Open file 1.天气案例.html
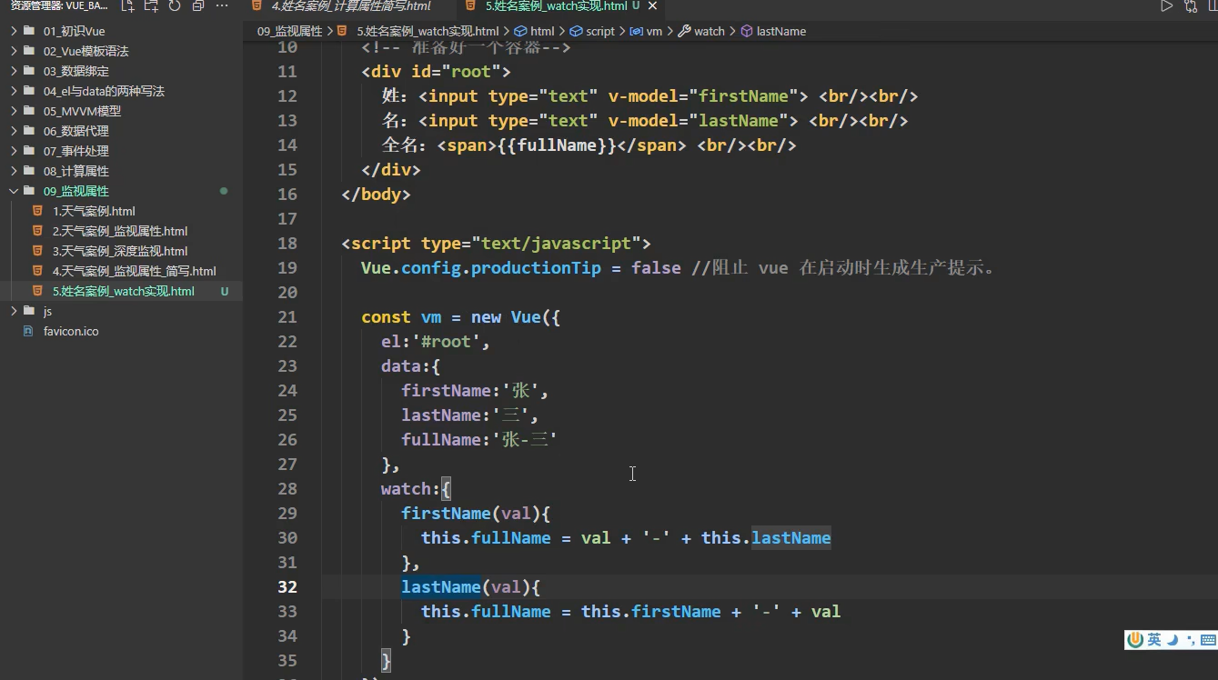 point(121,211)
